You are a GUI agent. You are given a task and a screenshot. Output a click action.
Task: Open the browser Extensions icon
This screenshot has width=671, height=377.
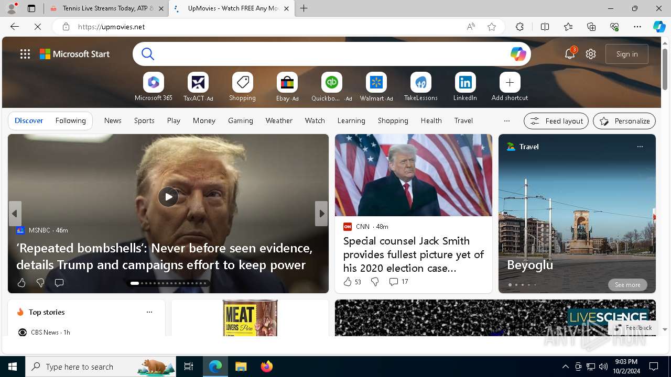[520, 27]
